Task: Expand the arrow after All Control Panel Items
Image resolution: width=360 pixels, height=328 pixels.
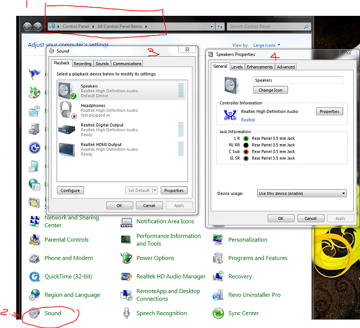Action: 146,26
